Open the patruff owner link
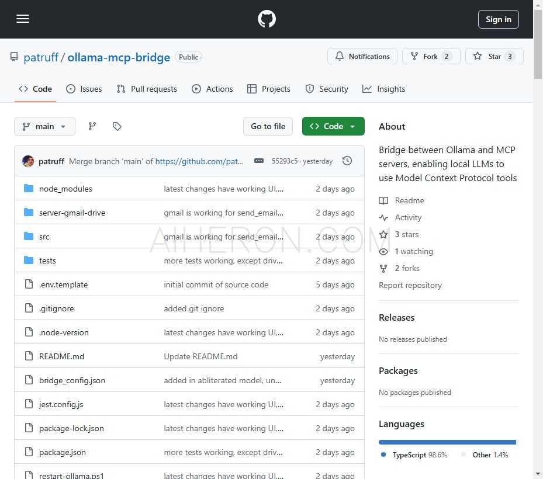Image resolution: width=543 pixels, height=479 pixels. [x=41, y=57]
